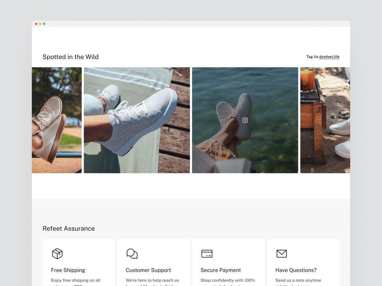The height and width of the screenshot is (286, 382).
Task: Click the green maximize window dot
Action: (x=44, y=24)
